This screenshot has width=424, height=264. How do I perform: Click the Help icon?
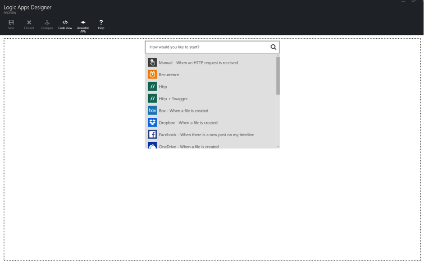pyautogui.click(x=100, y=24)
